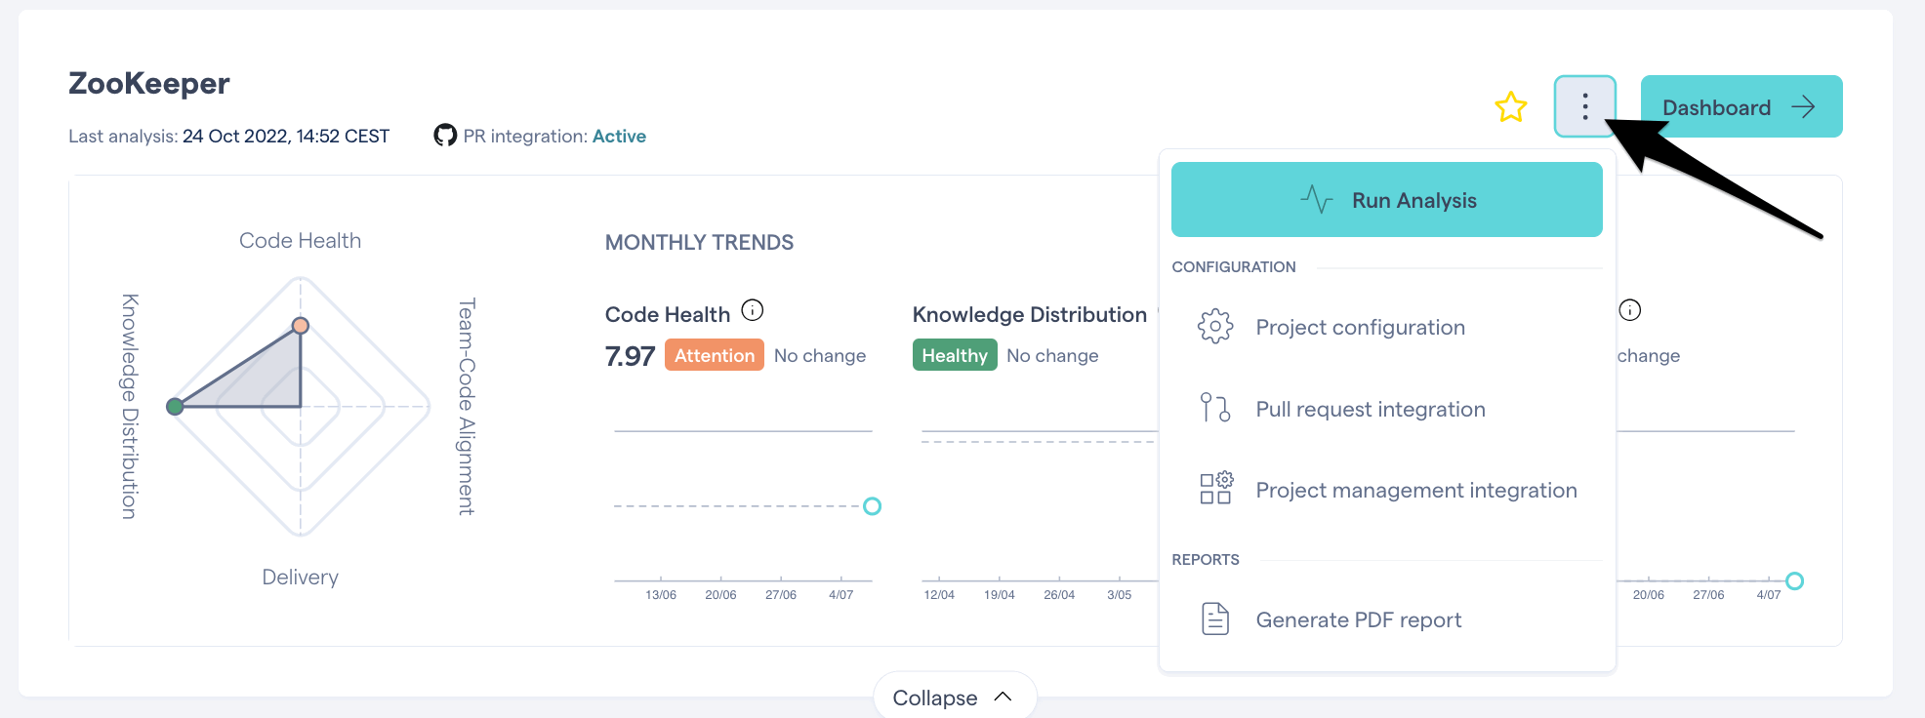
Task: Click the green Knowledge Distribution radar point
Action: [x=175, y=407]
